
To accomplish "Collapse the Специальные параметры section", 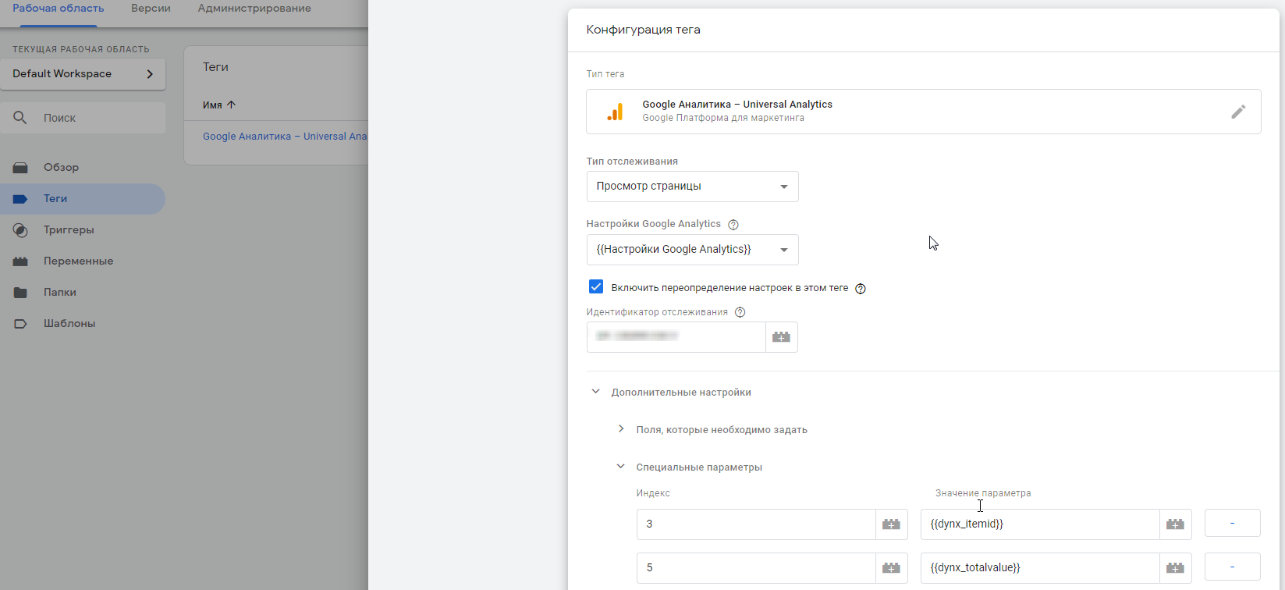I will (x=621, y=467).
